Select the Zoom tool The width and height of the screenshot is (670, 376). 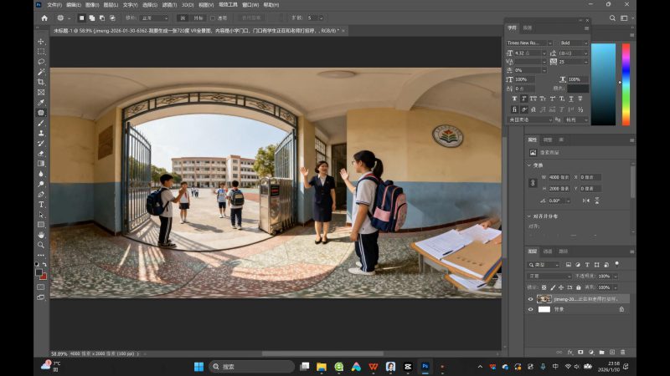41,245
